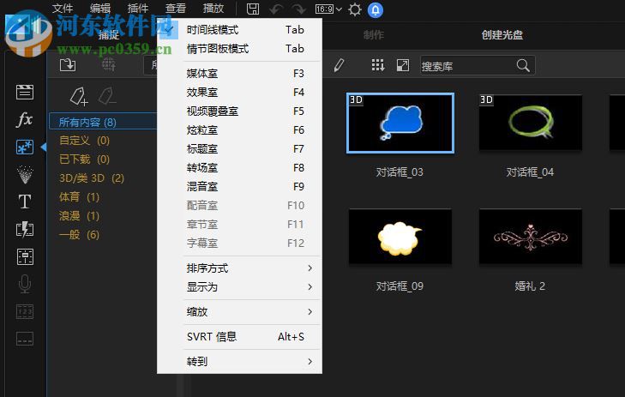
Task: Click the download templates globe icon
Action: (108, 64)
